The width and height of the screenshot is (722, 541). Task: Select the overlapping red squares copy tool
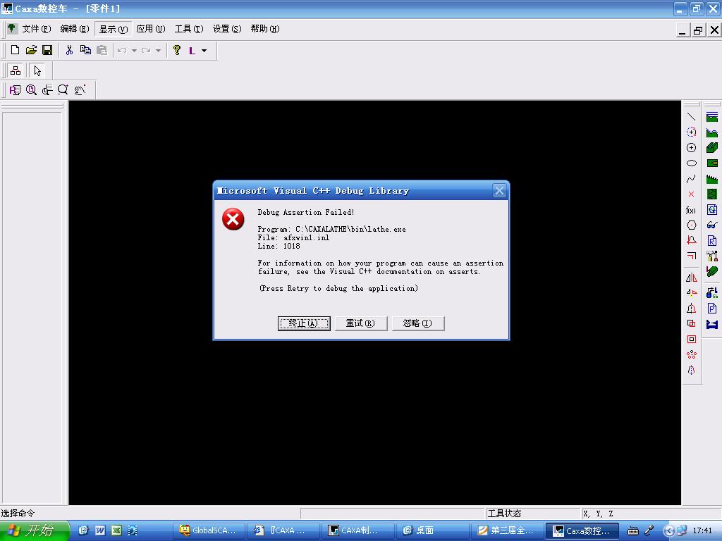pyautogui.click(x=691, y=323)
